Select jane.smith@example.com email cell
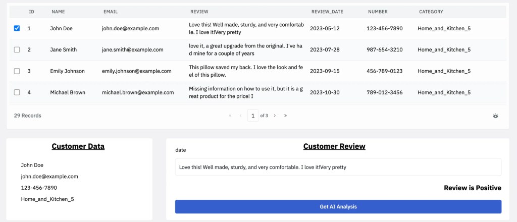Screen dimensions: 517x222 pyautogui.click(x=133, y=50)
